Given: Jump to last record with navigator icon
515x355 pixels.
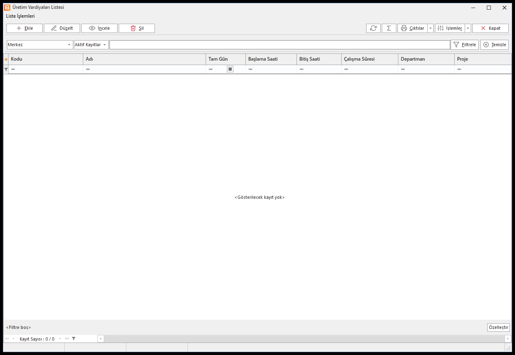Looking at the screenshot, I should [x=67, y=339].
